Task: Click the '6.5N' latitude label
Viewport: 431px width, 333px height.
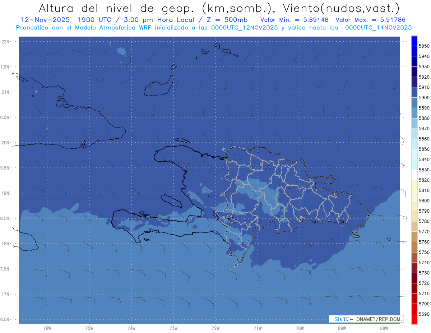Action: pyautogui.click(x=5, y=320)
